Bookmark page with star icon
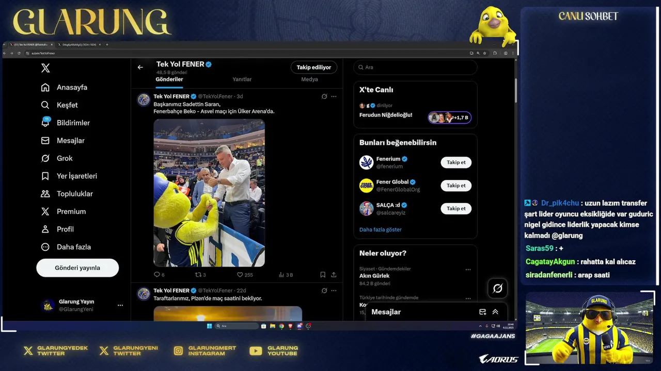 tap(485, 53)
